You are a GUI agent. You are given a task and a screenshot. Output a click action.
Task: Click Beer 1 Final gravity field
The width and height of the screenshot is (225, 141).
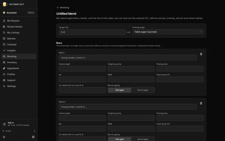180,69
